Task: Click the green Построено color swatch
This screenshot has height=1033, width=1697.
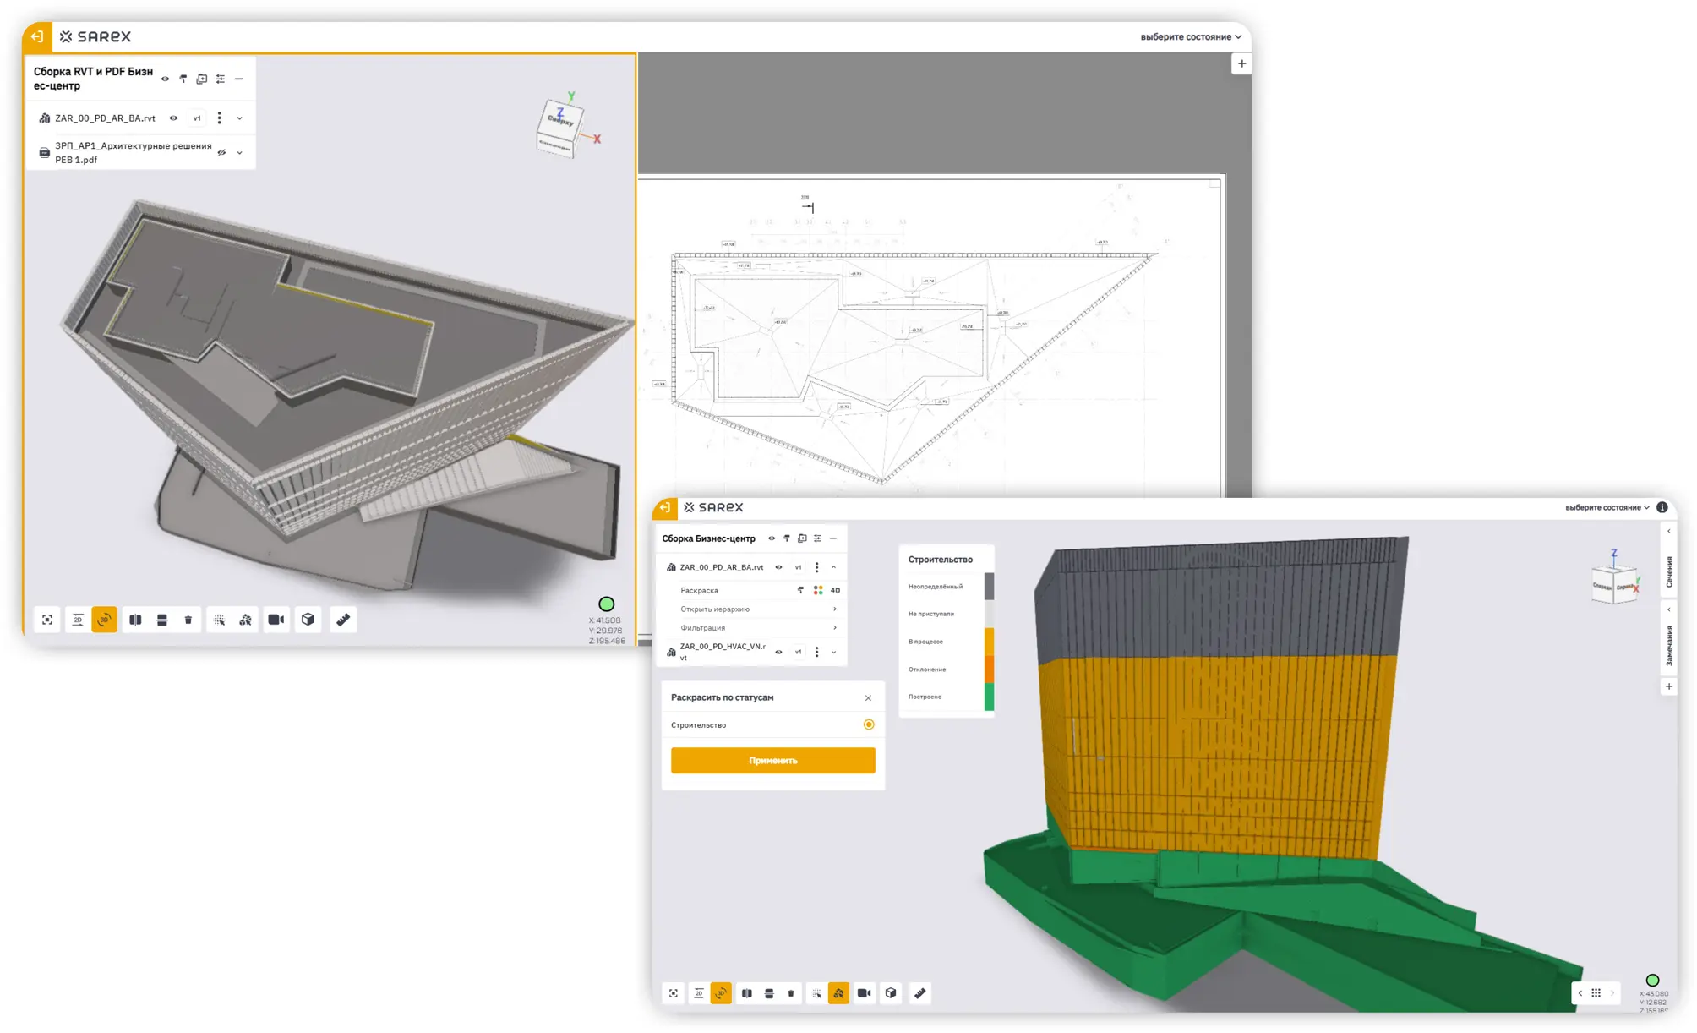Action: pyautogui.click(x=989, y=697)
